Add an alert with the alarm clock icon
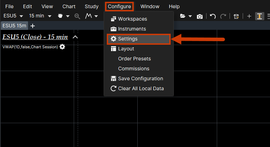The width and height of the screenshot is (270, 147). point(236,16)
